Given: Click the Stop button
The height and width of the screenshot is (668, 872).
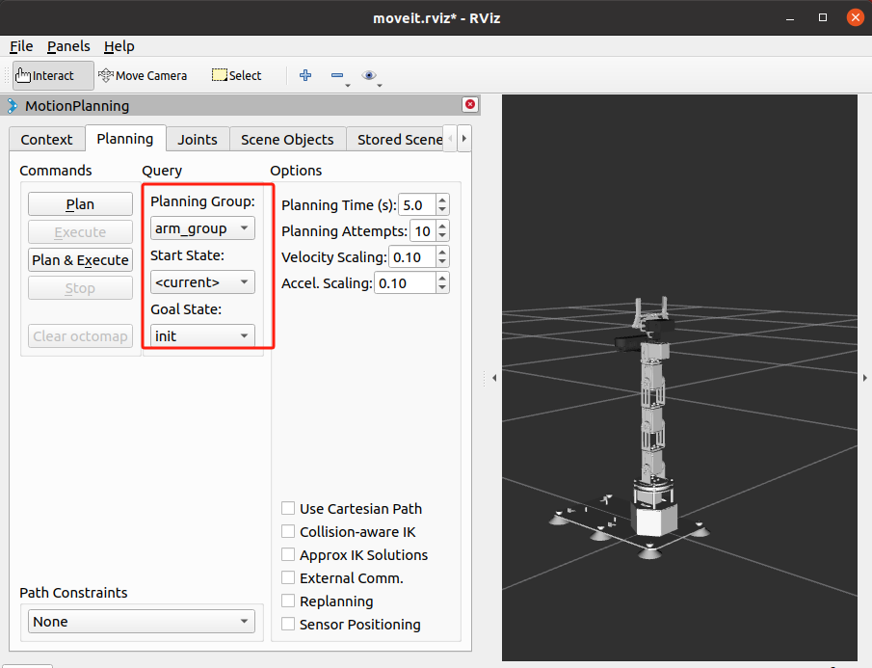Looking at the screenshot, I should coord(80,288).
